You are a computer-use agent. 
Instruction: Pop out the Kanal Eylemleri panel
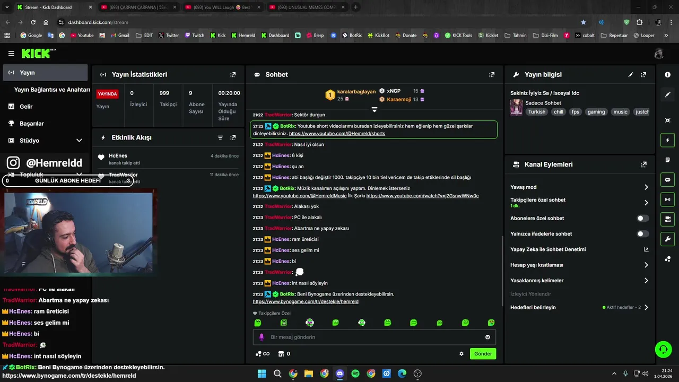(643, 164)
